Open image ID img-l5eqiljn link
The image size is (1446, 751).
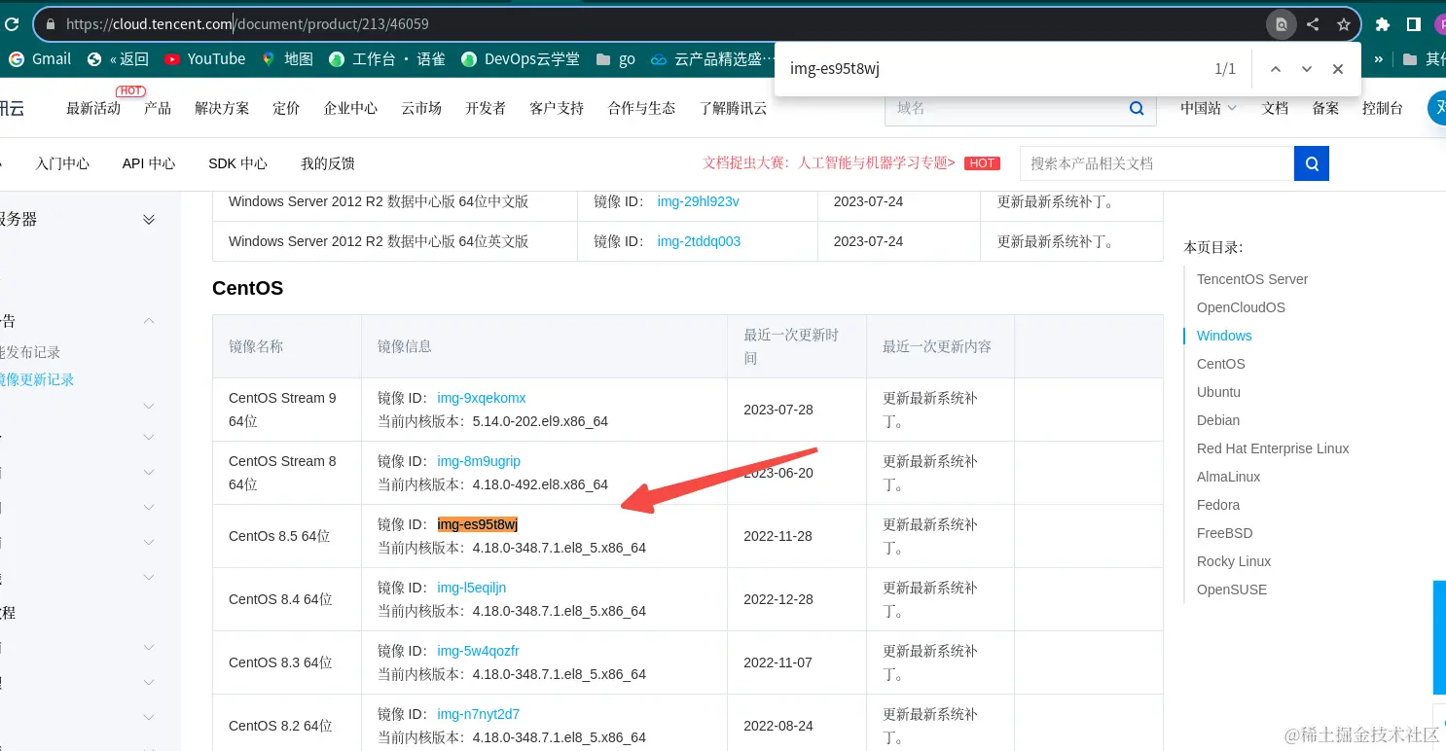click(472, 588)
